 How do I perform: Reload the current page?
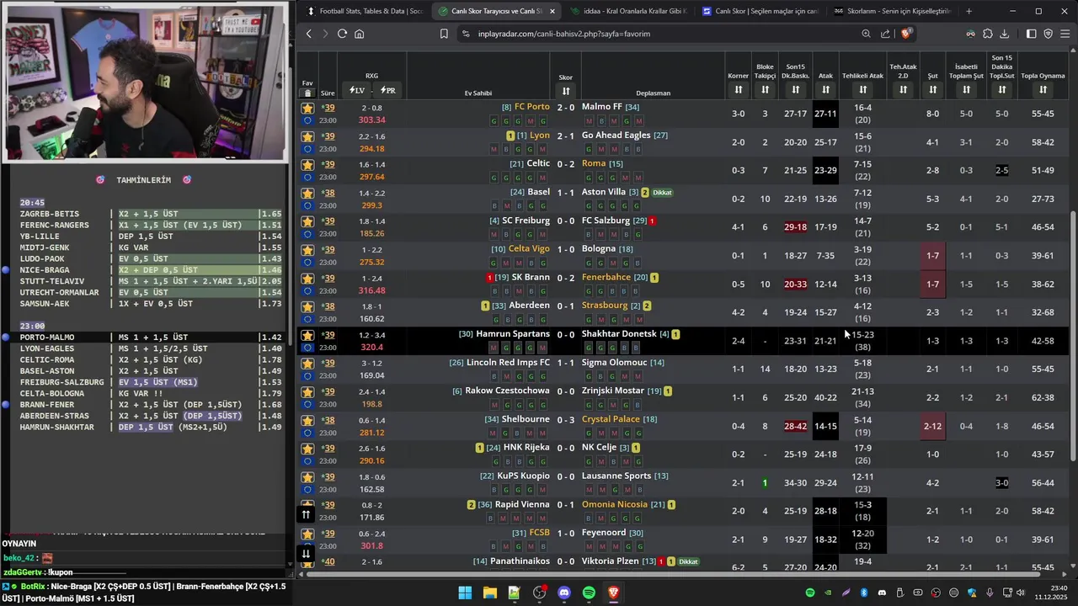pyautogui.click(x=342, y=34)
